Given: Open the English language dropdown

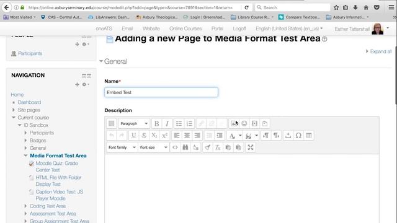Looking at the screenshot, I should (289, 28).
